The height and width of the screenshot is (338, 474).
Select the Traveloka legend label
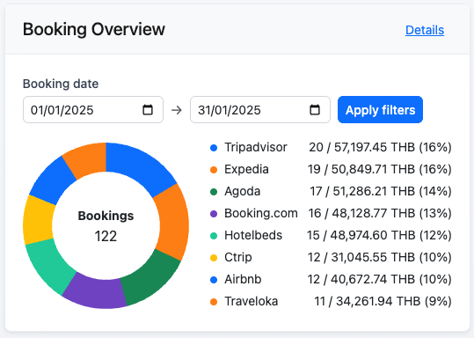click(x=251, y=301)
